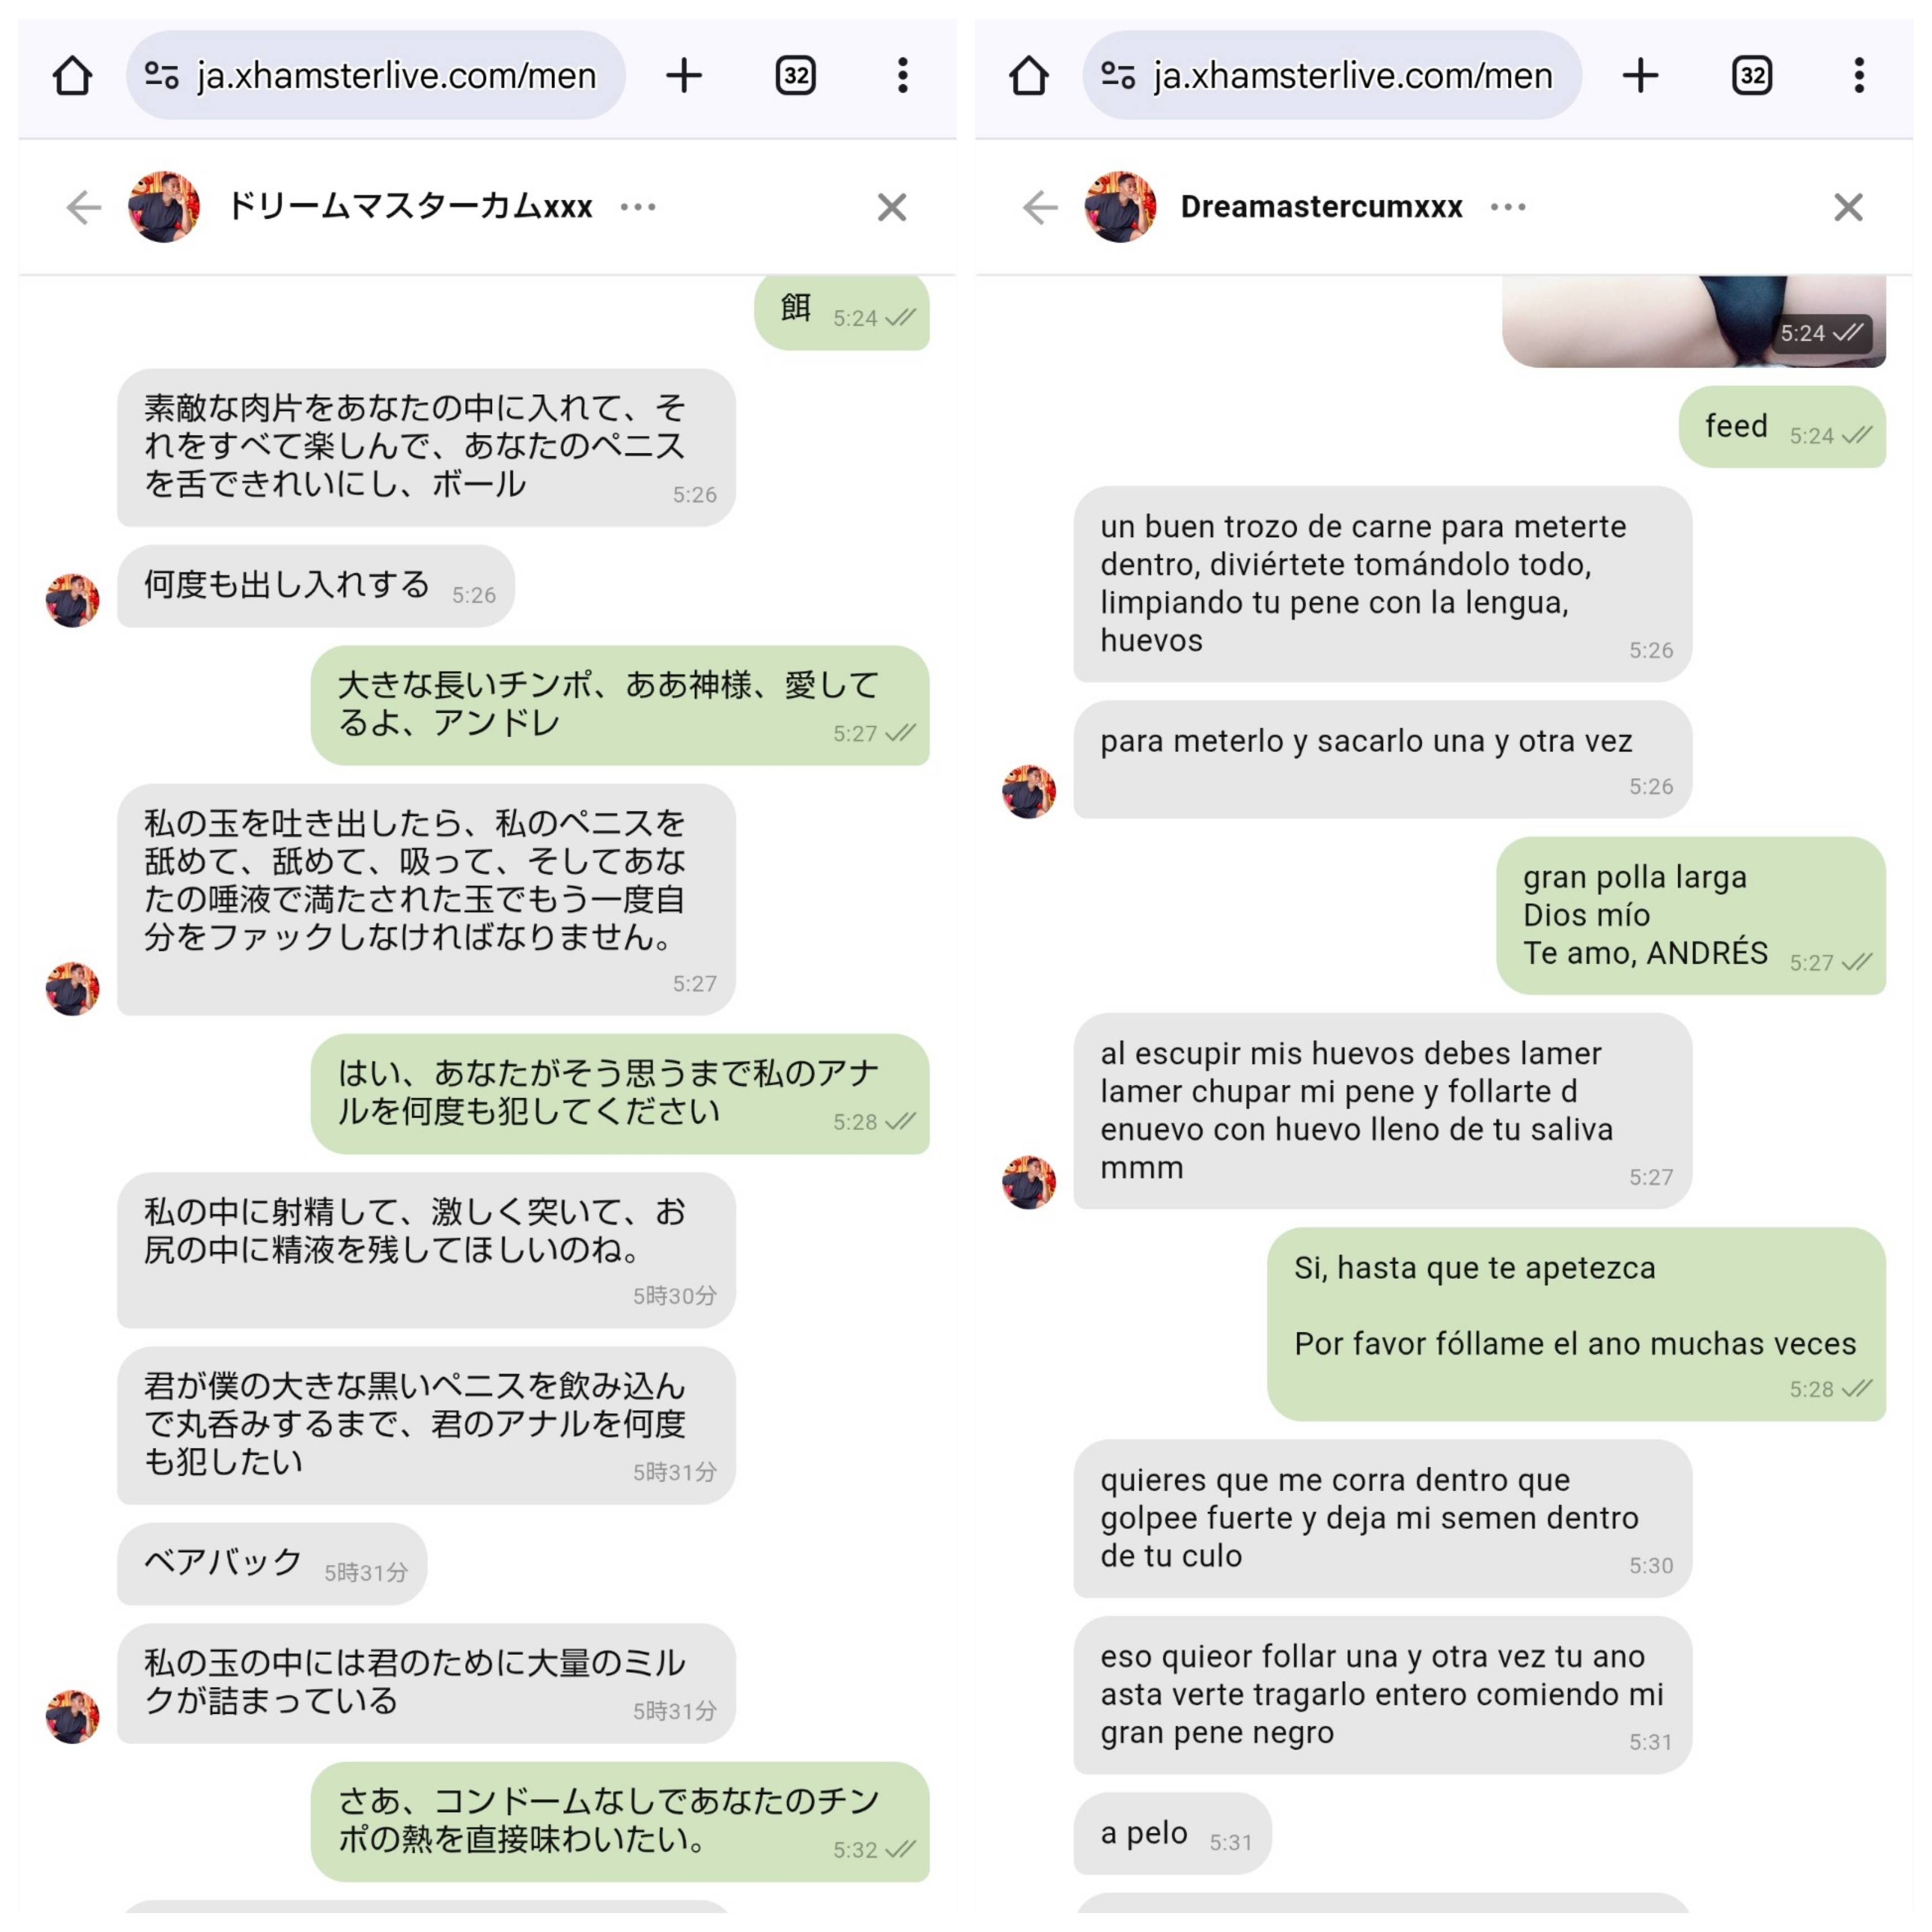Image resolution: width=1932 pixels, height=1932 pixels.
Task: Close the ドリームマスターカムxxx chat panel
Action: tap(892, 207)
